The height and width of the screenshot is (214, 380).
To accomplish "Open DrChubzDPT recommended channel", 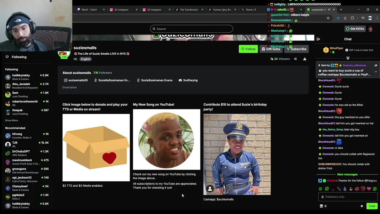I will click(27, 153).
